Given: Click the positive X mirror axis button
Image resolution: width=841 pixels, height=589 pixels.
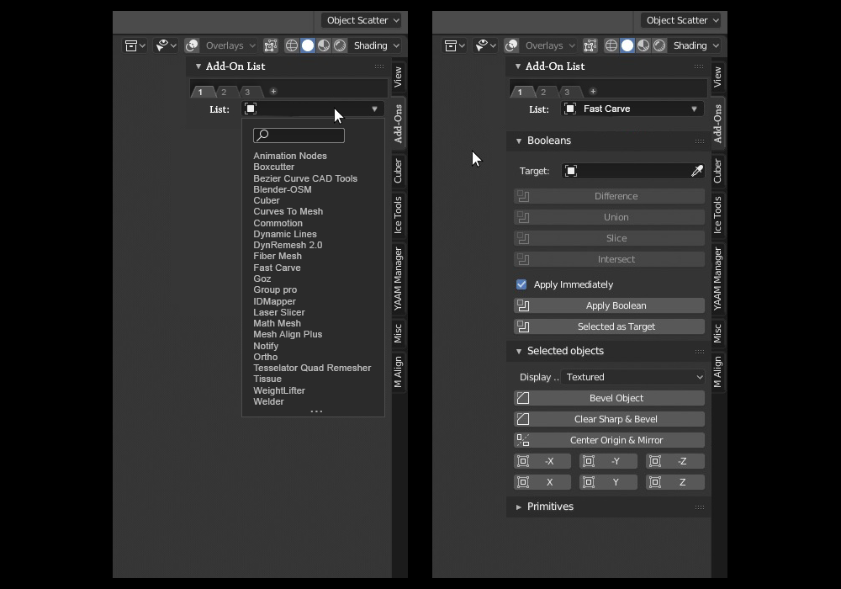Looking at the screenshot, I should click(542, 482).
